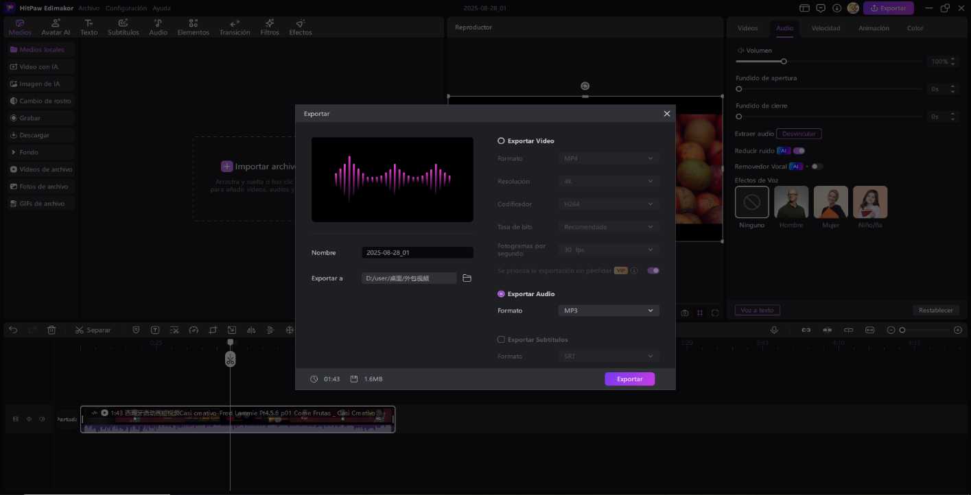Click the Nombre file name field
971x495 pixels.
click(x=417, y=252)
